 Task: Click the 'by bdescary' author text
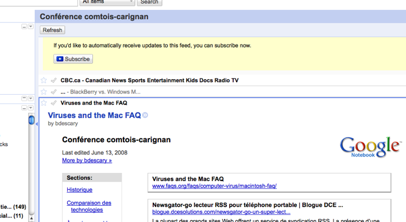click(x=63, y=123)
